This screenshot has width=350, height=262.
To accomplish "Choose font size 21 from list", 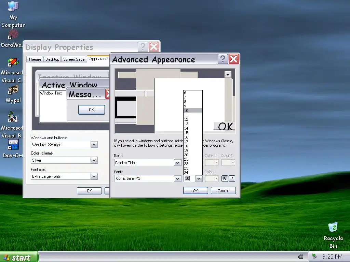I will click(193, 159).
